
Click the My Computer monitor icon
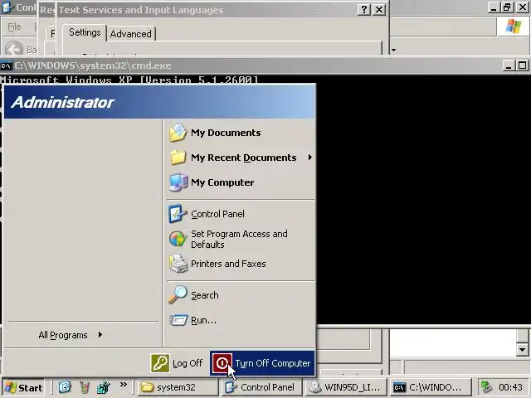pos(178,182)
